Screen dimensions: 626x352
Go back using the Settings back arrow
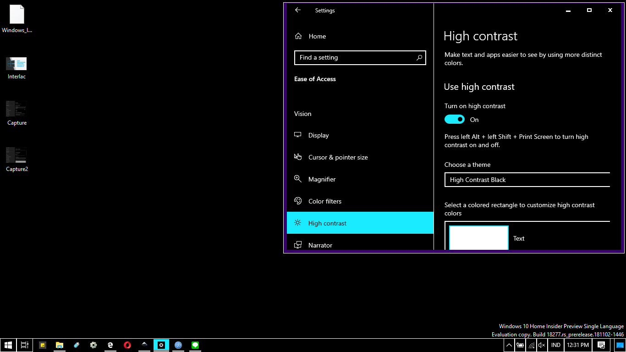[x=298, y=10]
